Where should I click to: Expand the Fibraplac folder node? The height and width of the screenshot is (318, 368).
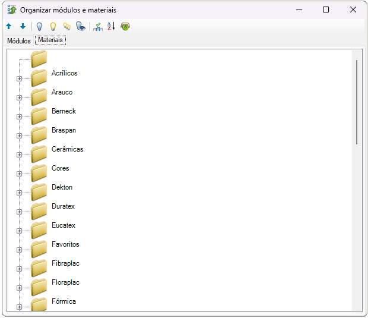pos(19,269)
